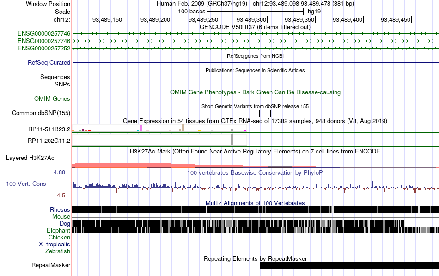
Task: Select the Mouse alignment row label
Action: coord(61,217)
